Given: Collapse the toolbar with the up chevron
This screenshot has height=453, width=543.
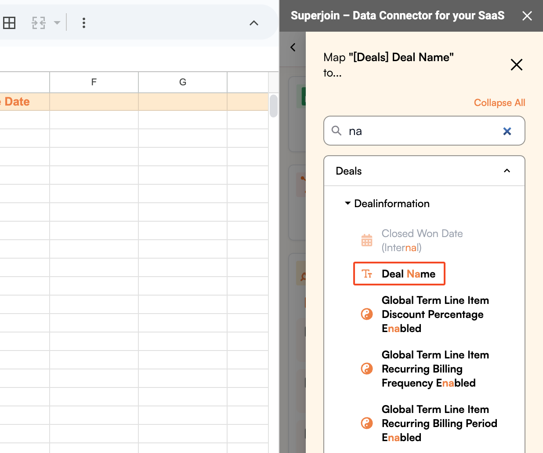Looking at the screenshot, I should click(254, 23).
